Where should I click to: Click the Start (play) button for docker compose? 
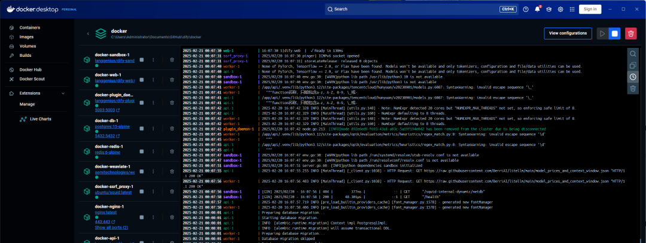[x=602, y=34]
